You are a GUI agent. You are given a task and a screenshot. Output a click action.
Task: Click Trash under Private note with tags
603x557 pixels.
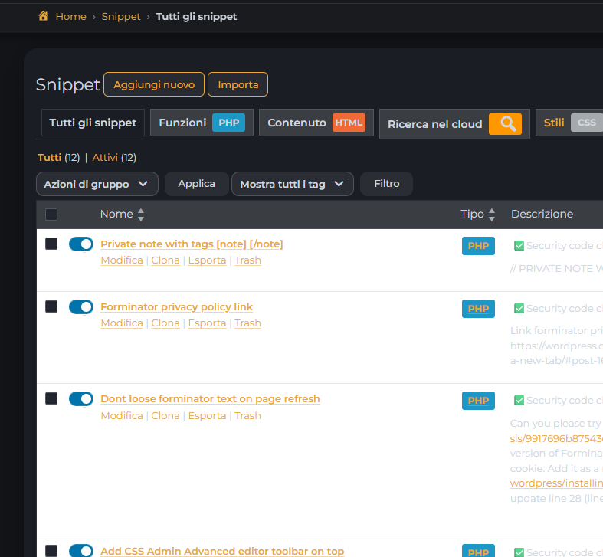[x=247, y=260]
